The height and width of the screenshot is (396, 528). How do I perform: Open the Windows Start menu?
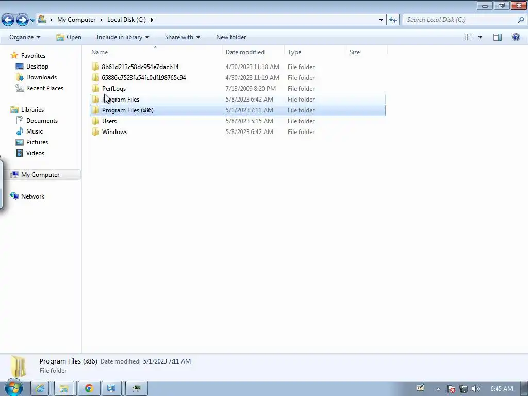tap(13, 388)
